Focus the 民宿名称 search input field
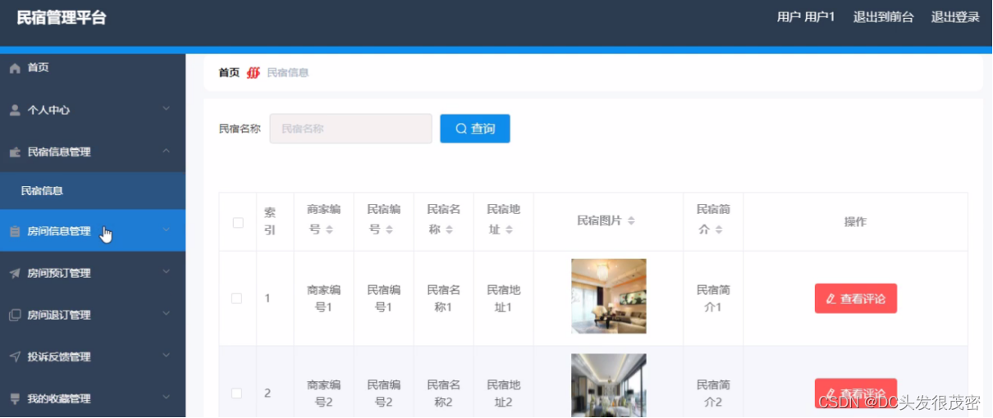The image size is (993, 418). point(350,129)
